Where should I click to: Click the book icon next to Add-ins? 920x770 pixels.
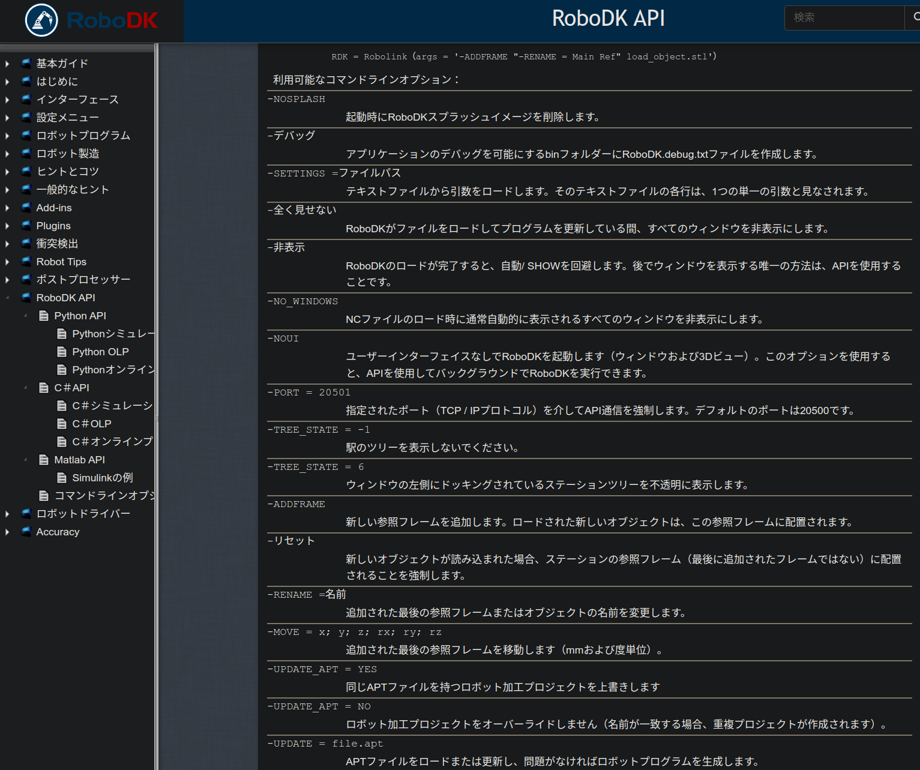(x=26, y=208)
